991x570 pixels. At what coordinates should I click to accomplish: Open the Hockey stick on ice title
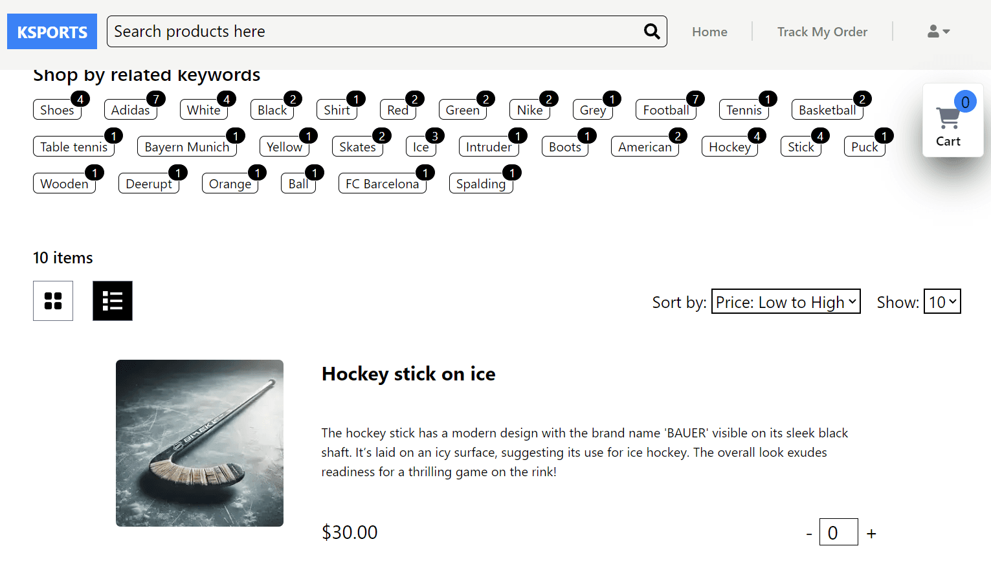pyautogui.click(x=408, y=374)
